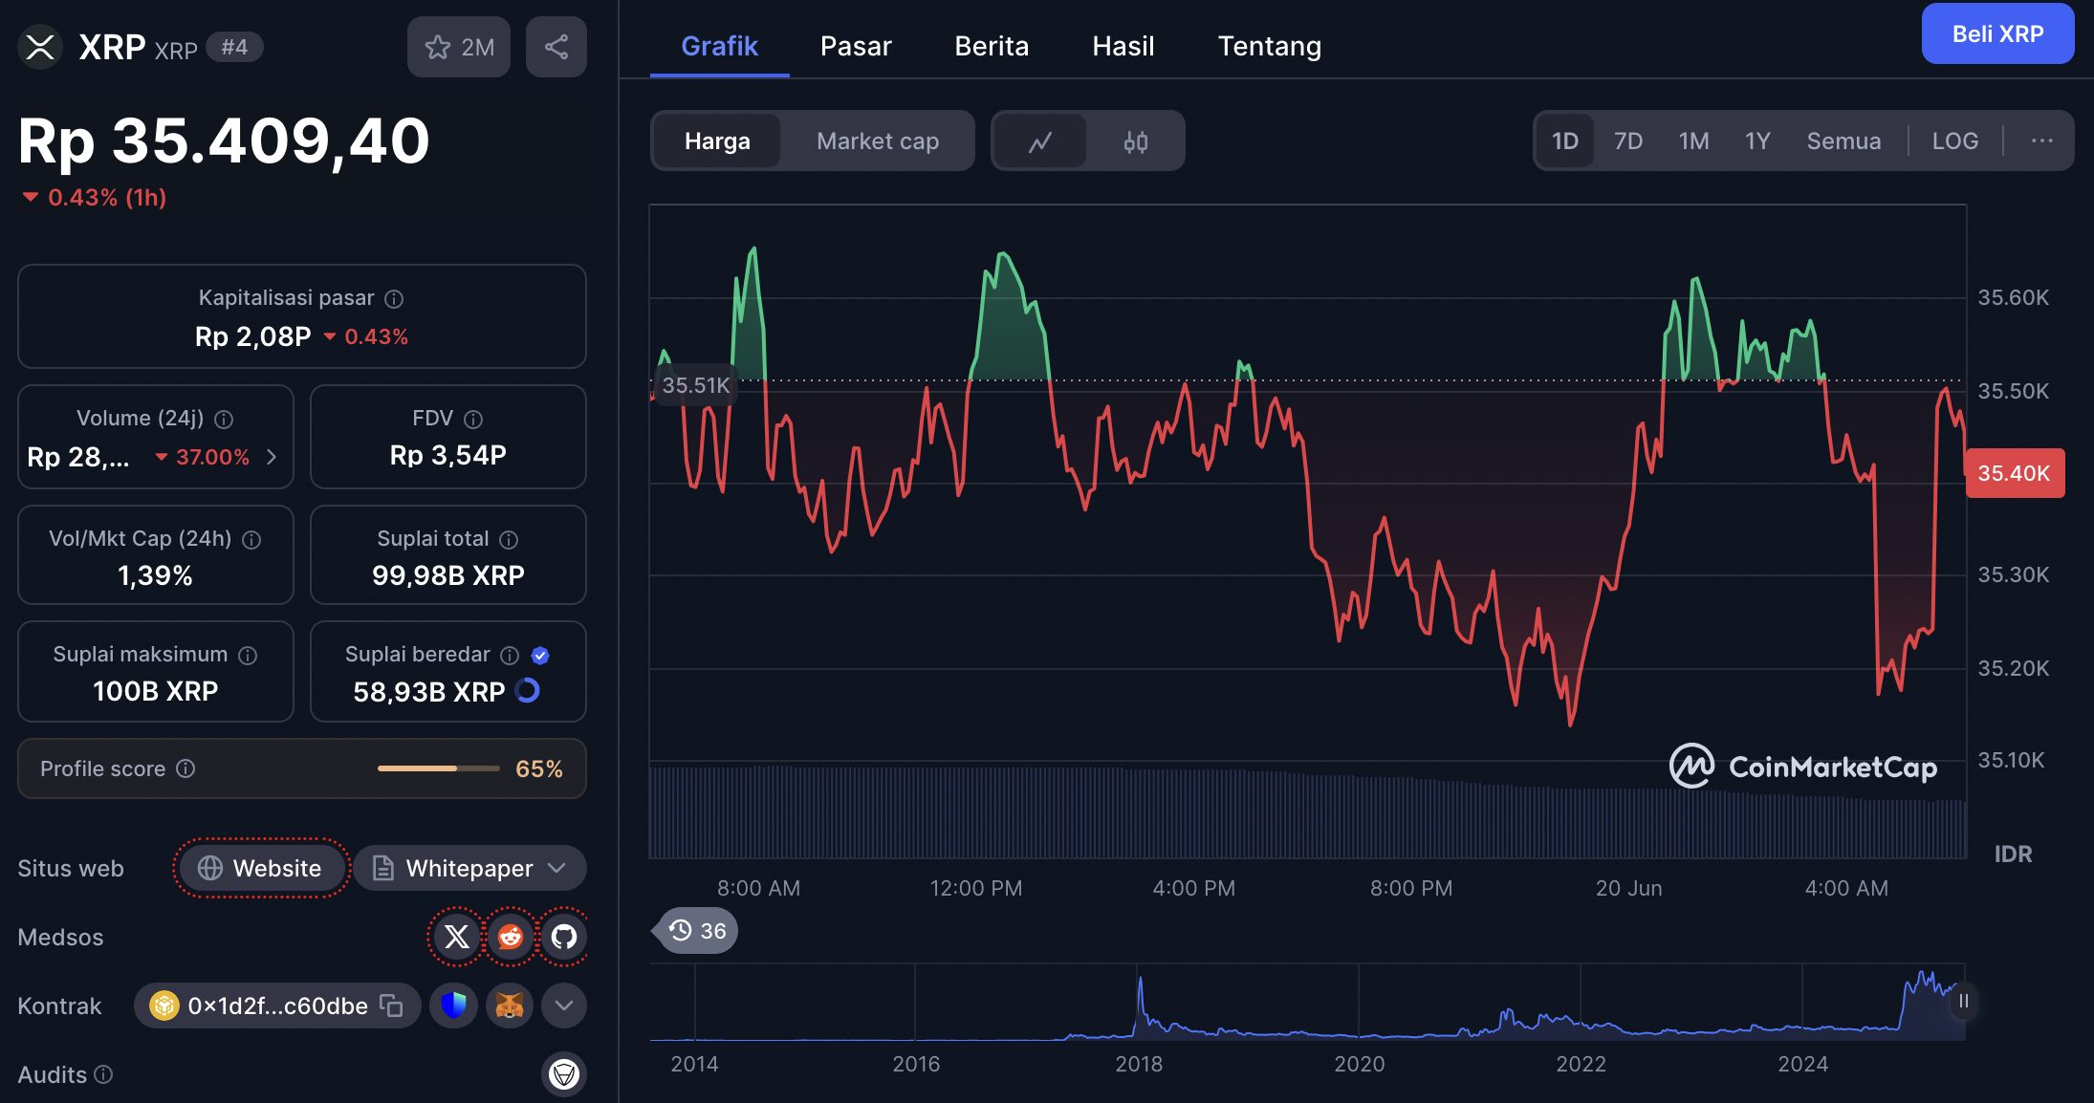Click the 35.40K current price tag
Image resolution: width=2094 pixels, height=1103 pixels.
tap(2015, 473)
